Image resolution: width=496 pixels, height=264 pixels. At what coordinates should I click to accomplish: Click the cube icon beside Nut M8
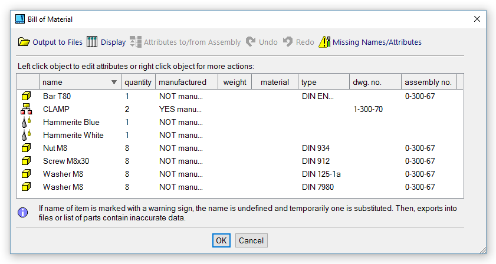click(26, 148)
